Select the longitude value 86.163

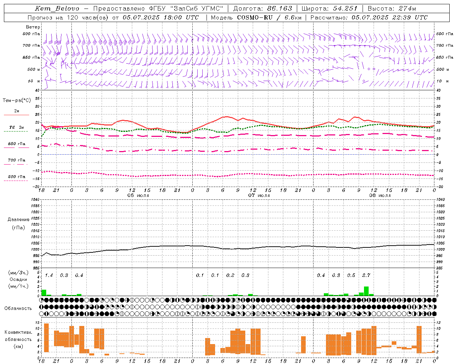(279, 9)
